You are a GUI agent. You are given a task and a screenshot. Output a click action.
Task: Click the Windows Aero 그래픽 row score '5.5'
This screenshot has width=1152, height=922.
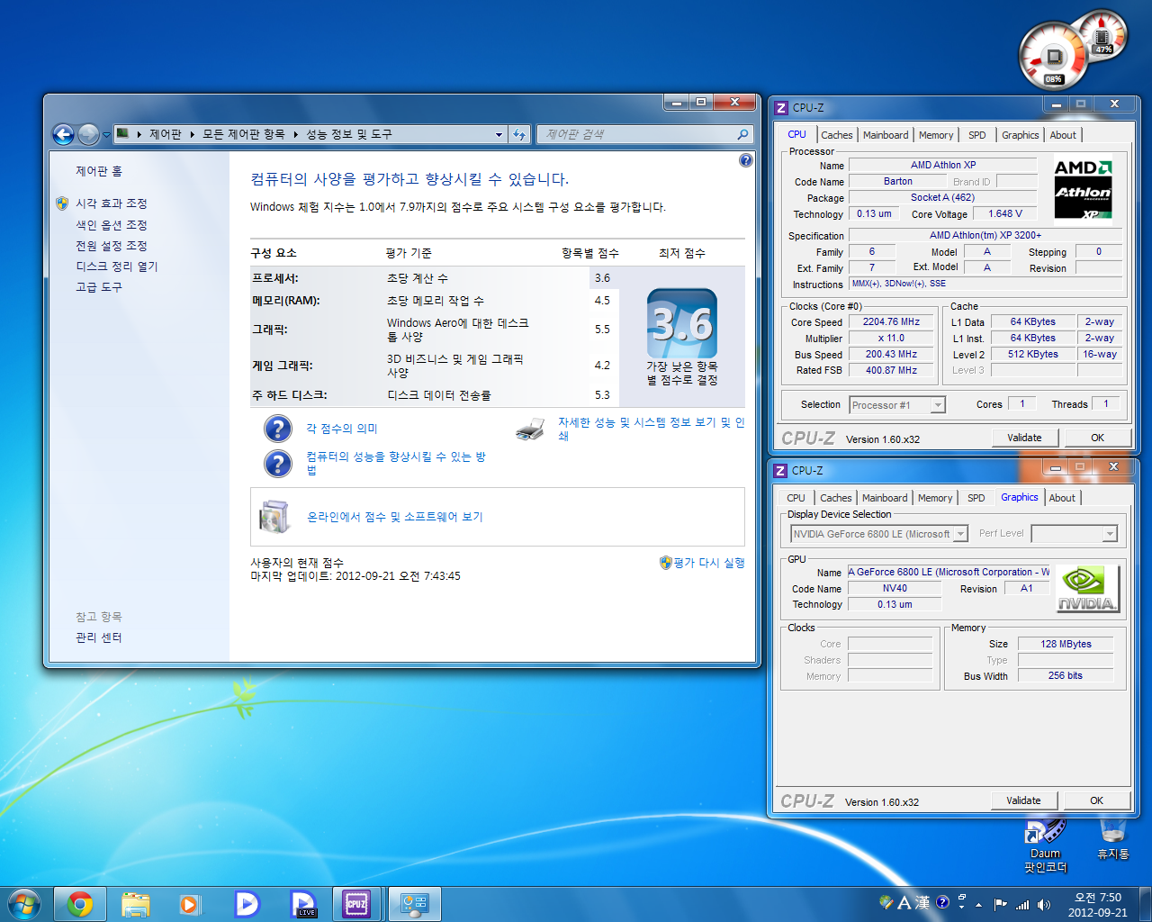[x=602, y=330]
